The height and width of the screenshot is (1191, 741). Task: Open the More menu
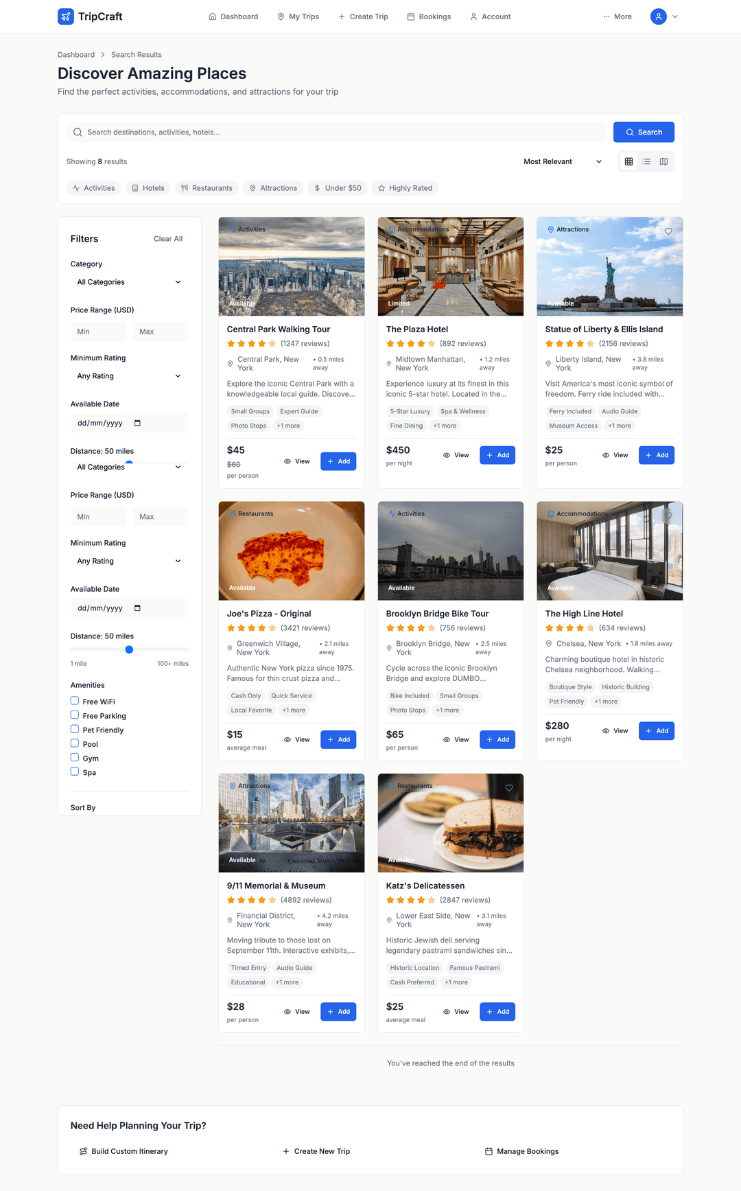[x=617, y=16]
